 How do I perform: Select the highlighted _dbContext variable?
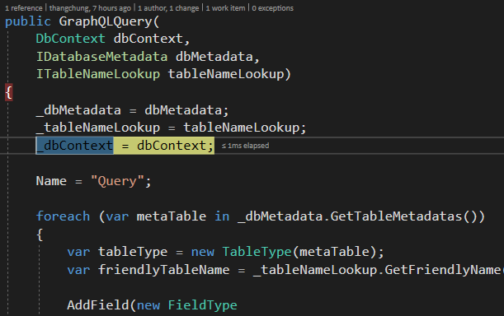(74, 146)
